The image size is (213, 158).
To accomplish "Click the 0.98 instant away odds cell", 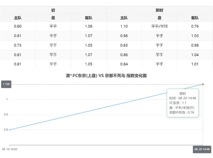I will click(x=195, y=45).
